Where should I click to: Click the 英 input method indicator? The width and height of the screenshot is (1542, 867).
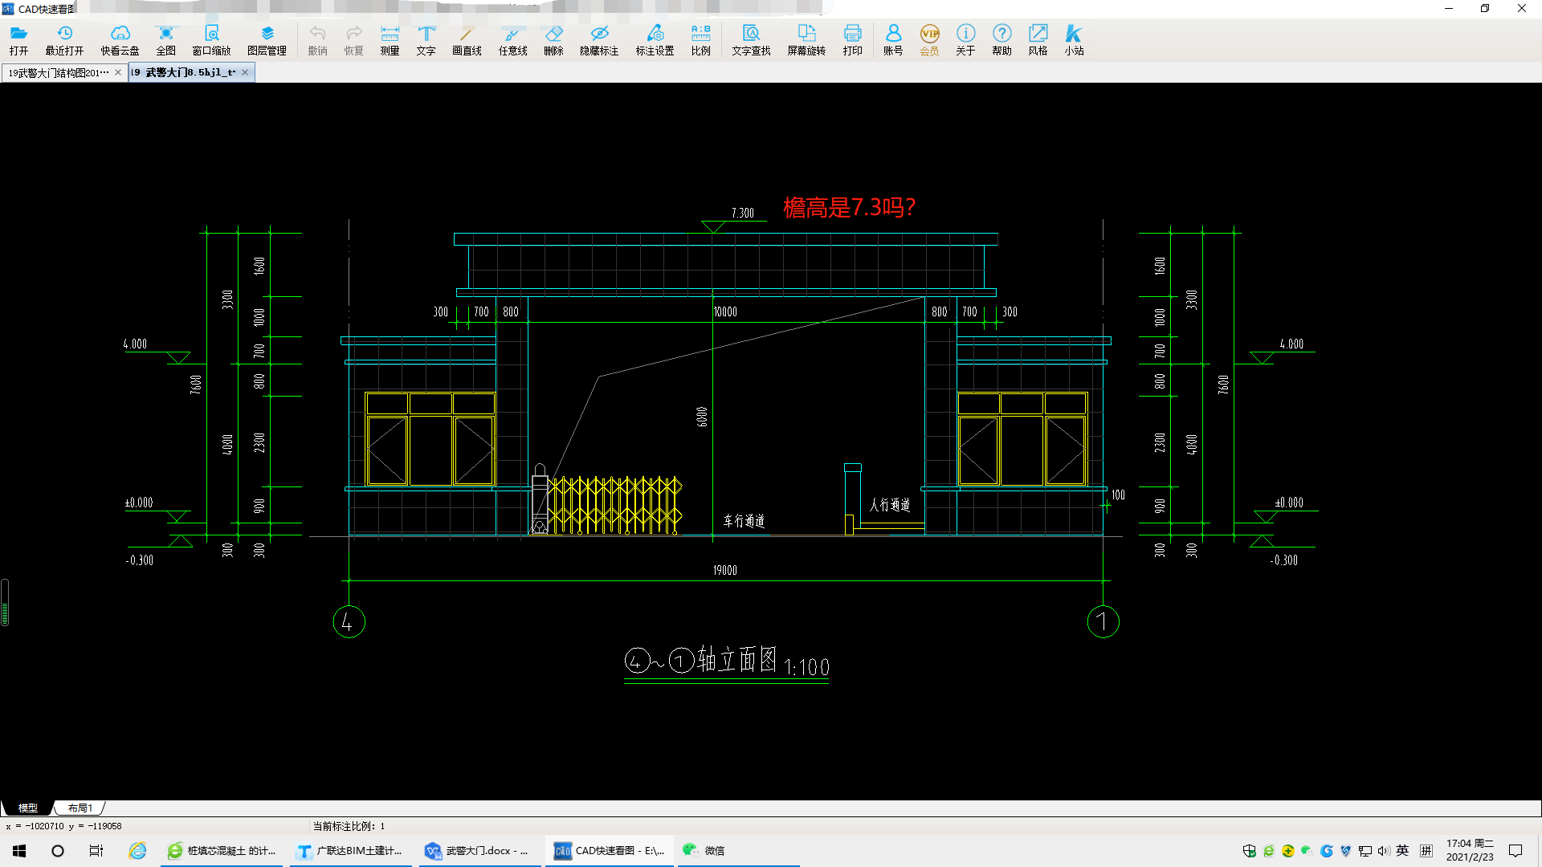coord(1402,851)
